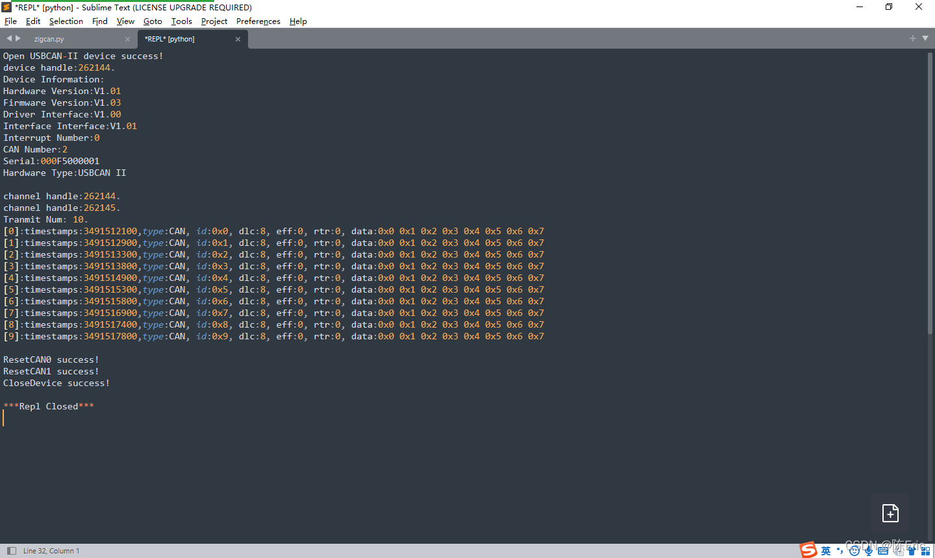
Task: Click the 'device handle:262144.' line
Action: pos(59,68)
